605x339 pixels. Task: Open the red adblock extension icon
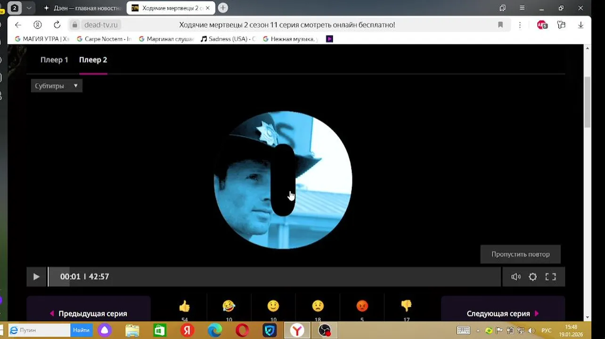(542, 25)
